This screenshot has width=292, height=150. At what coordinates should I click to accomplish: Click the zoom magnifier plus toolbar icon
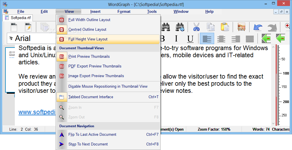tap(288, 26)
